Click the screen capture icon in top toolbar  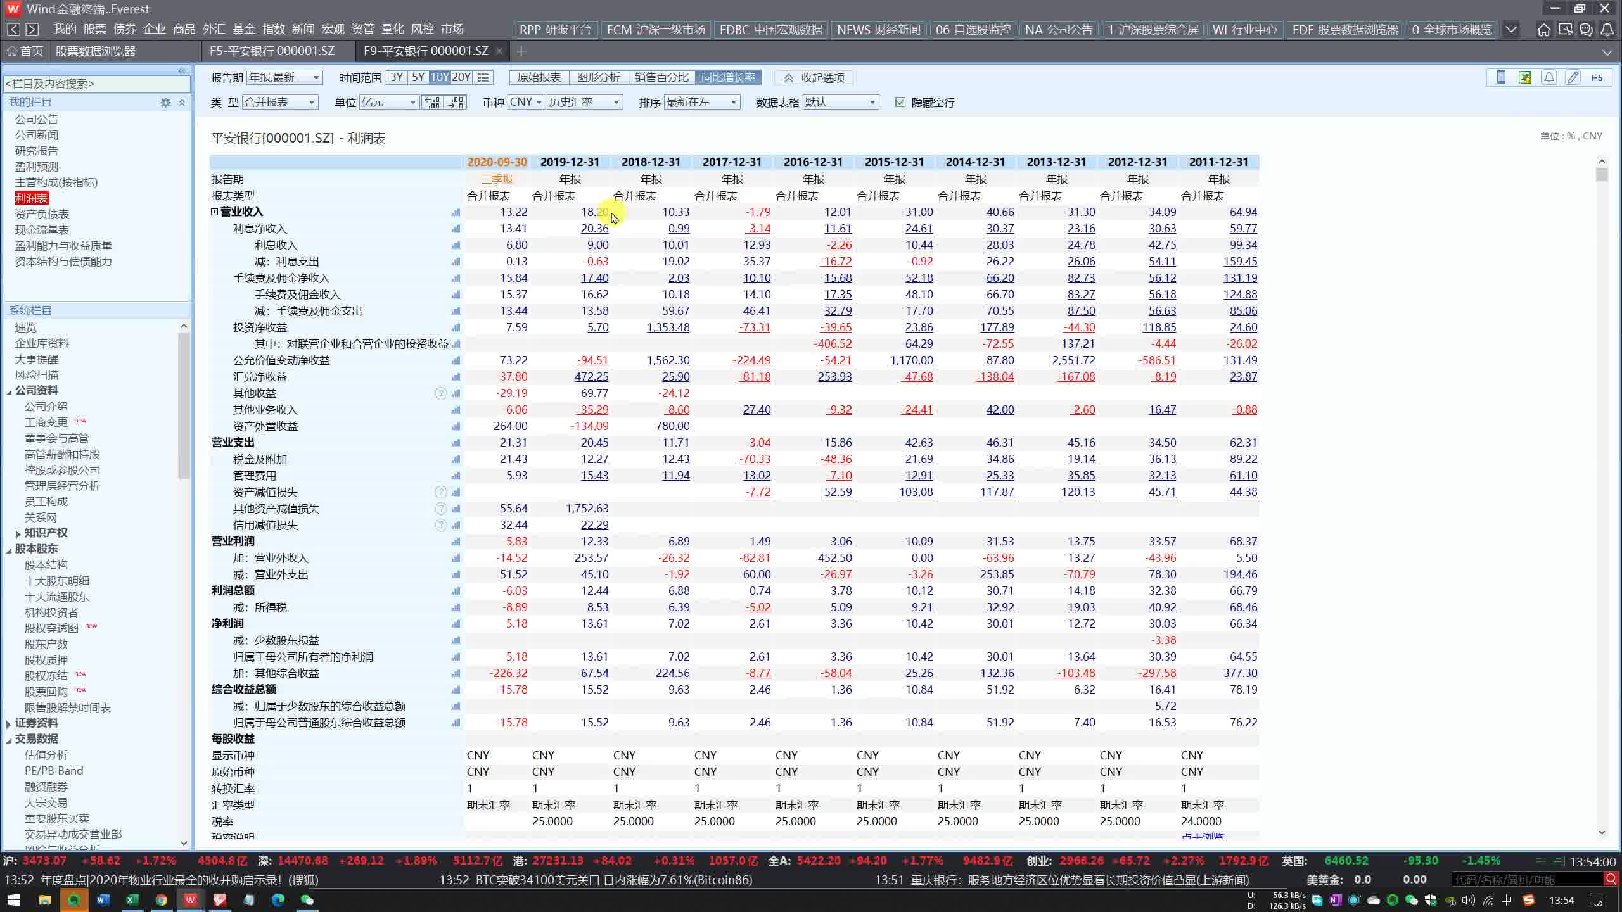1565,30
